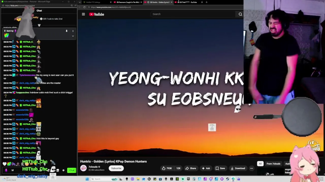Image resolution: width=325 pixels, height=182 pixels.
Task: Open Kick chat settings gear
Action: [63, 170]
